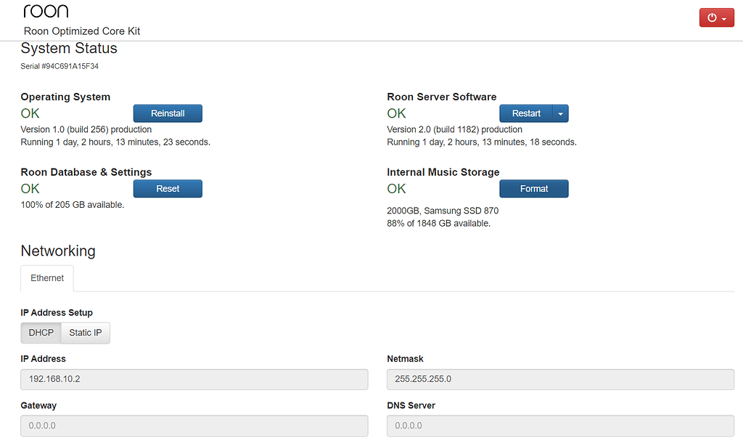Reinstall the Operating System

(168, 113)
